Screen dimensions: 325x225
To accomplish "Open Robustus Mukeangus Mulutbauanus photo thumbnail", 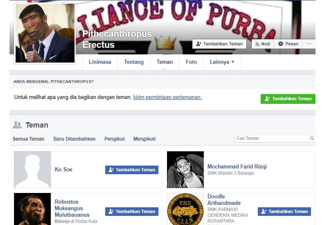I will tap(32, 209).
